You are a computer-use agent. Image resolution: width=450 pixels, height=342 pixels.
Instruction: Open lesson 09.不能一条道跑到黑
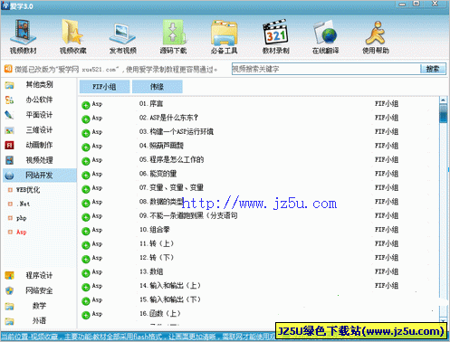click(x=188, y=215)
